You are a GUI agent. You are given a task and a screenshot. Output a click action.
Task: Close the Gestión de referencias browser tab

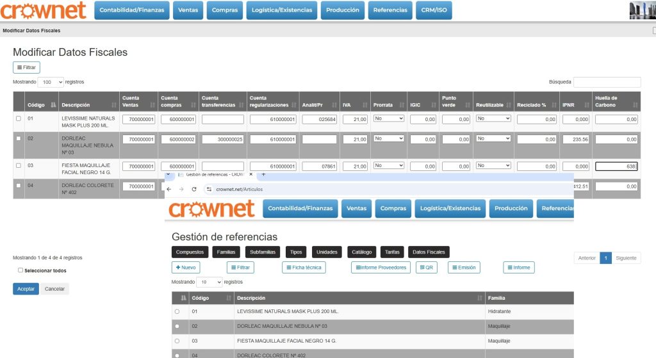251,174
